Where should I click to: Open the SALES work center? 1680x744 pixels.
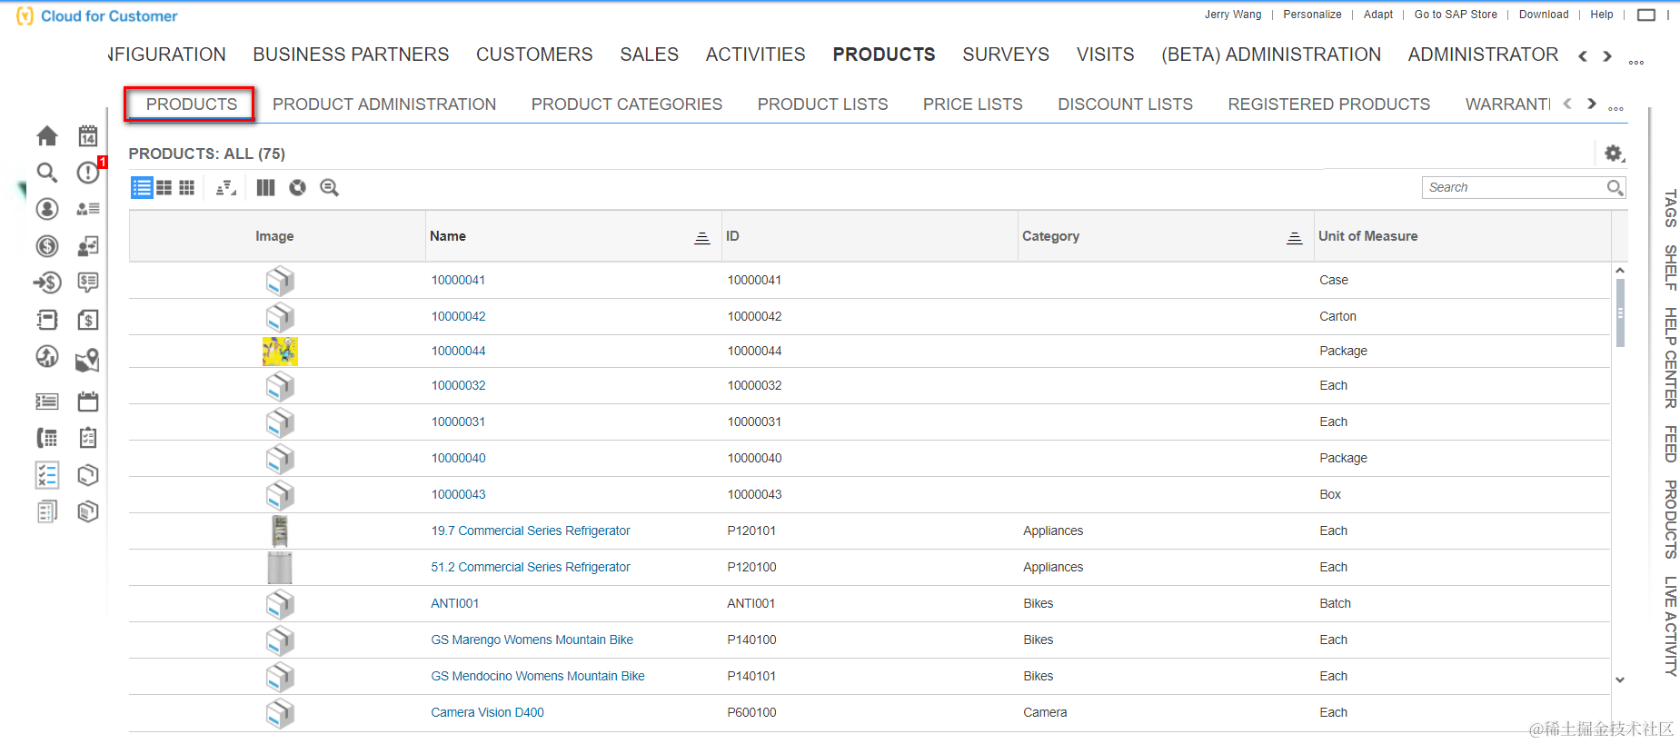(650, 55)
